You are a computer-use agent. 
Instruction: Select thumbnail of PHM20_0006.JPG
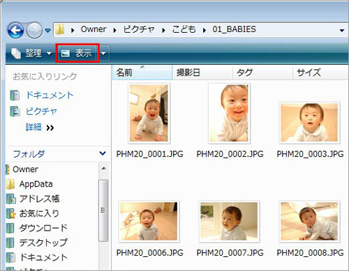point(149,222)
